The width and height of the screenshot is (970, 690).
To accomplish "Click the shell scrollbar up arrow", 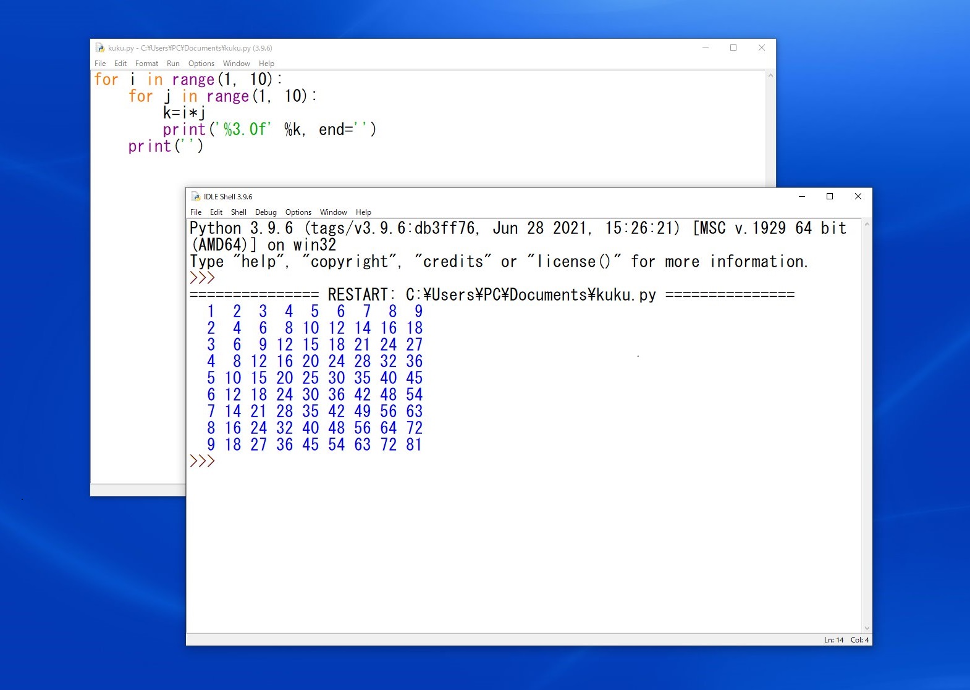I will point(867,225).
